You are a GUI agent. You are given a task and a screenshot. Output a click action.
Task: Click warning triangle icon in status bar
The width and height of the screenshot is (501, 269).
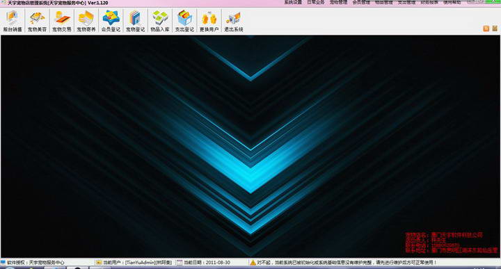point(253,262)
